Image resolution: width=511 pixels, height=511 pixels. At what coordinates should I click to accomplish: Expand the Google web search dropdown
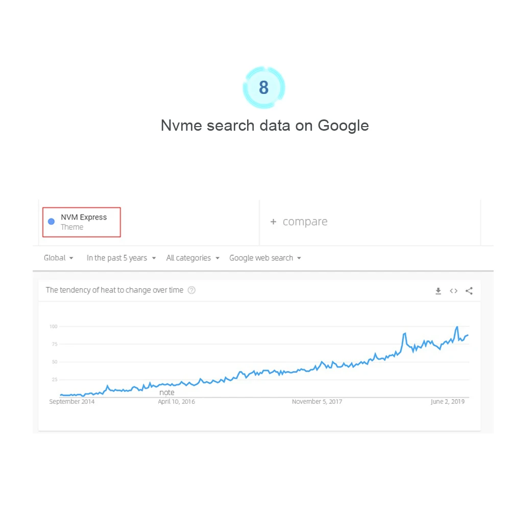coord(265,258)
